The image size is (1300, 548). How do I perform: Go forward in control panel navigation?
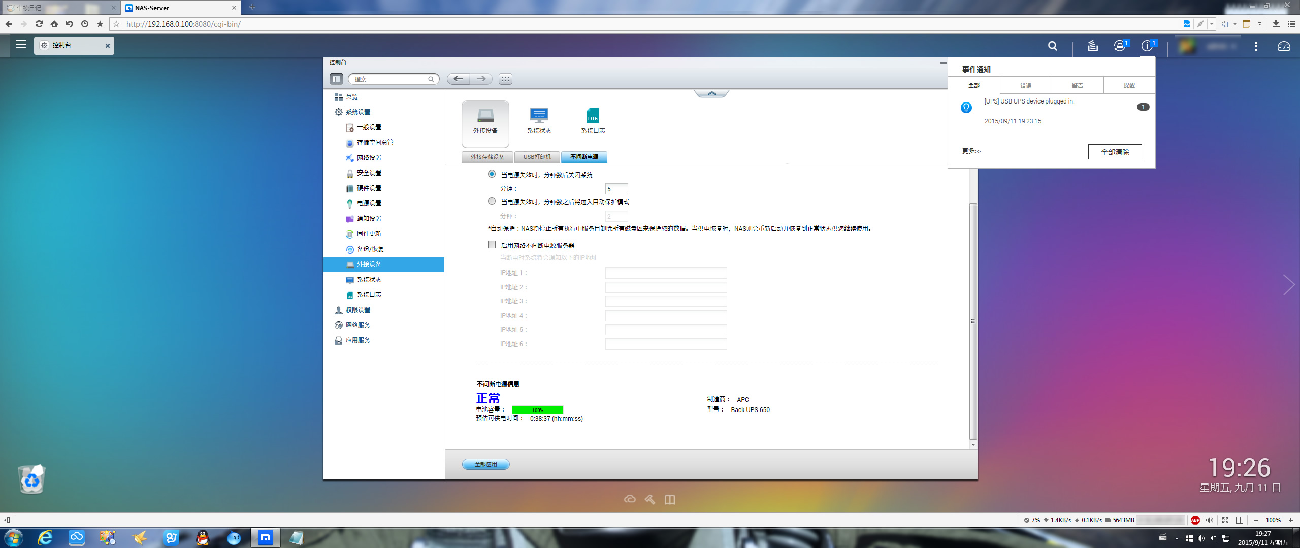(481, 79)
